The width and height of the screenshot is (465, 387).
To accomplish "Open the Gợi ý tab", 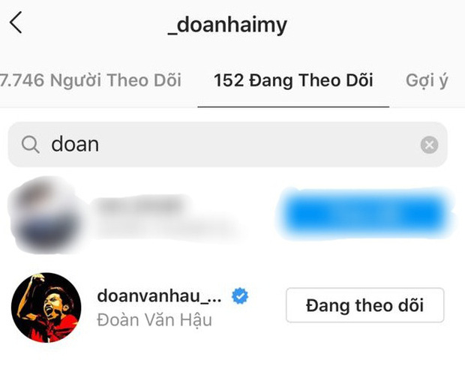I will pos(427,81).
